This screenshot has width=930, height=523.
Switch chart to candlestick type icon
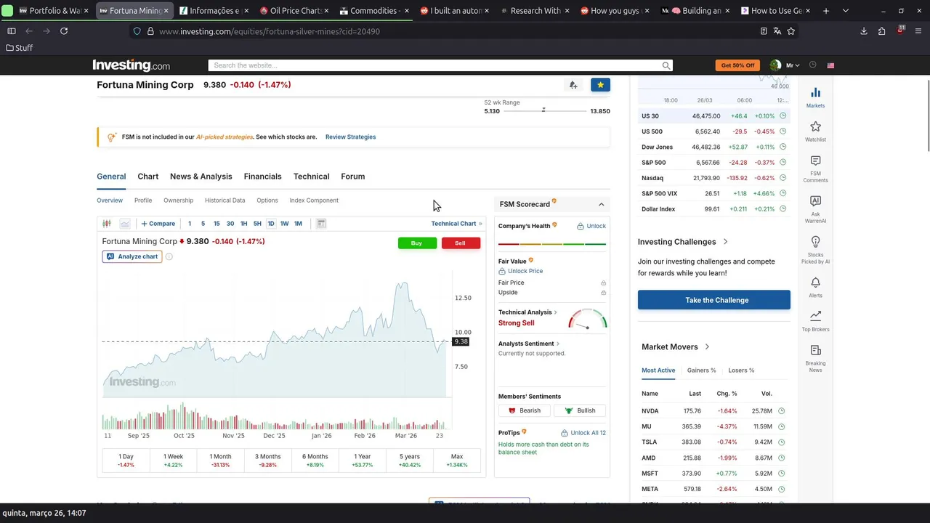pyautogui.click(x=107, y=224)
